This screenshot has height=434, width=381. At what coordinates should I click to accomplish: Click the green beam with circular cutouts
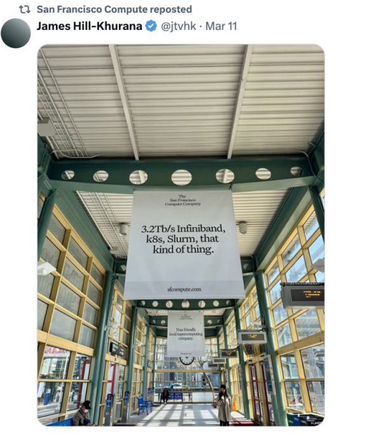click(x=181, y=176)
